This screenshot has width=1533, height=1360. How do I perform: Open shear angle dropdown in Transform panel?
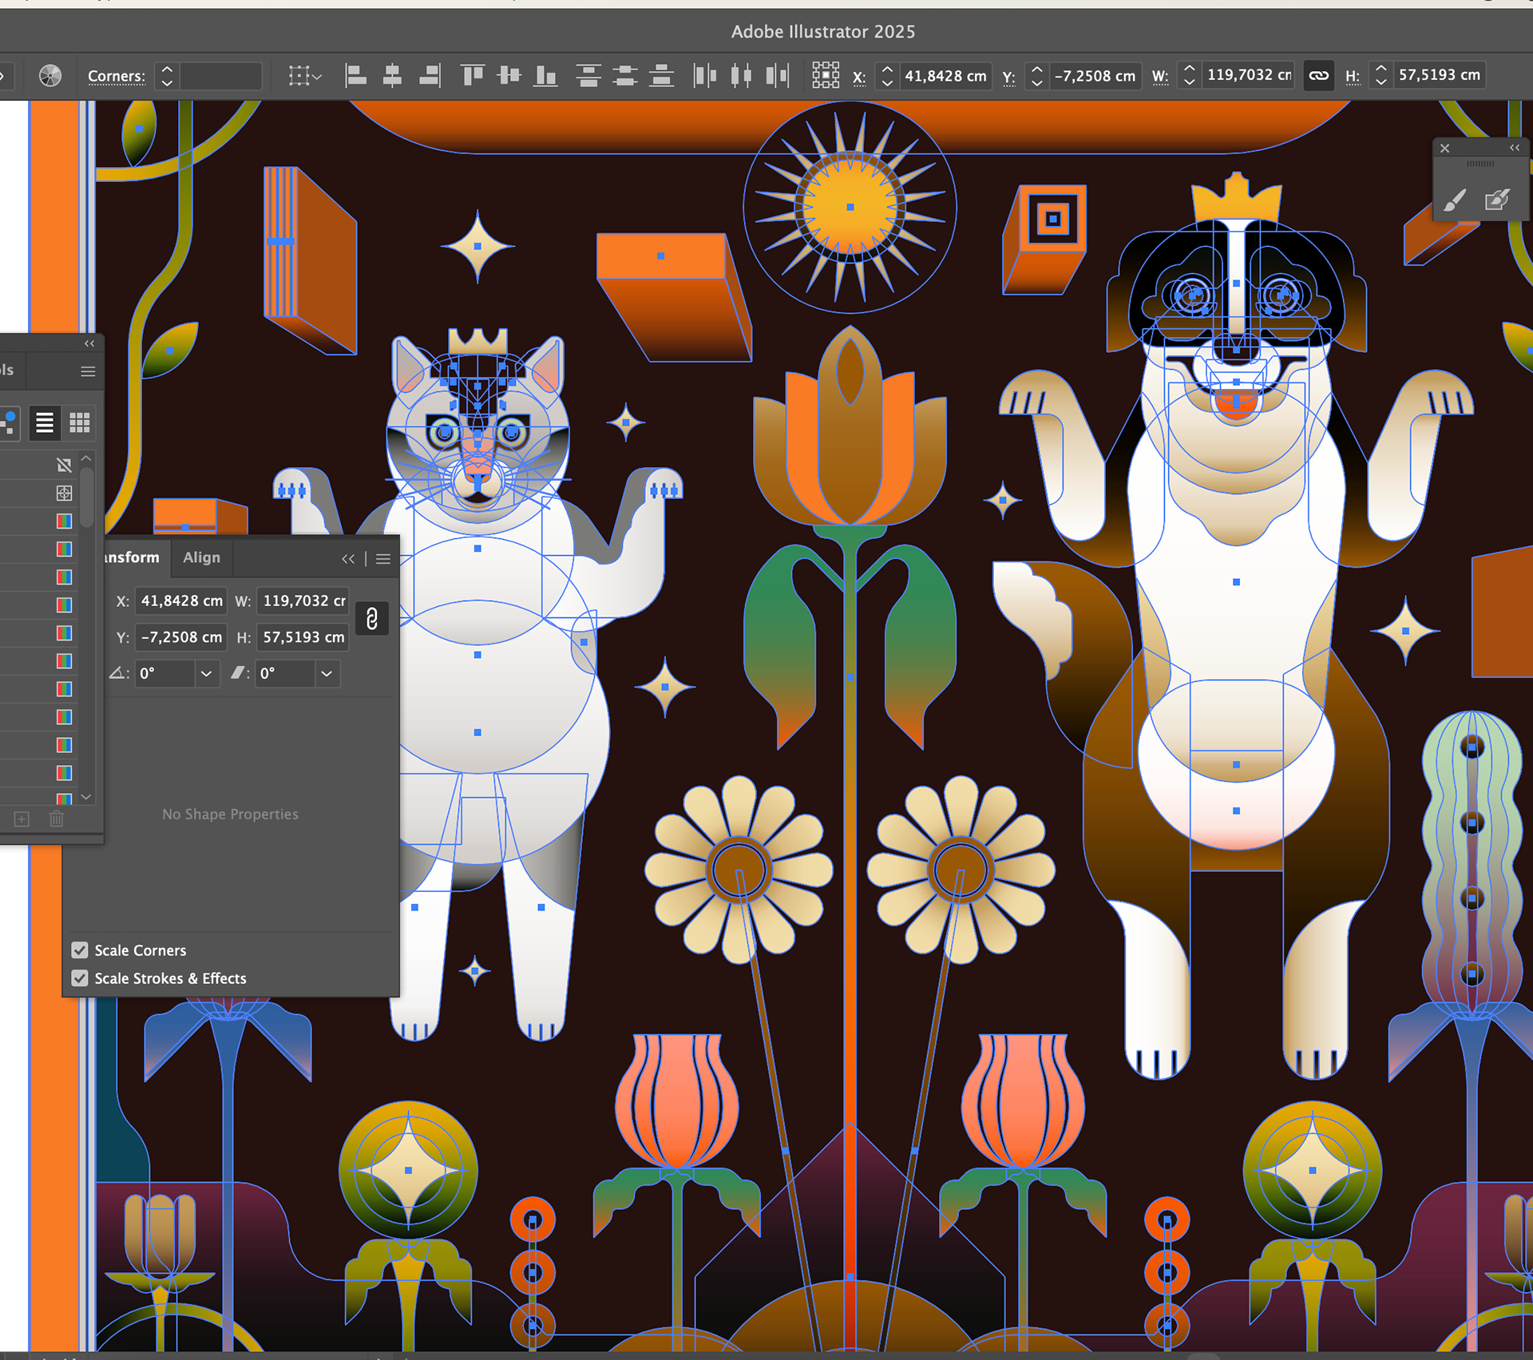[x=327, y=674]
